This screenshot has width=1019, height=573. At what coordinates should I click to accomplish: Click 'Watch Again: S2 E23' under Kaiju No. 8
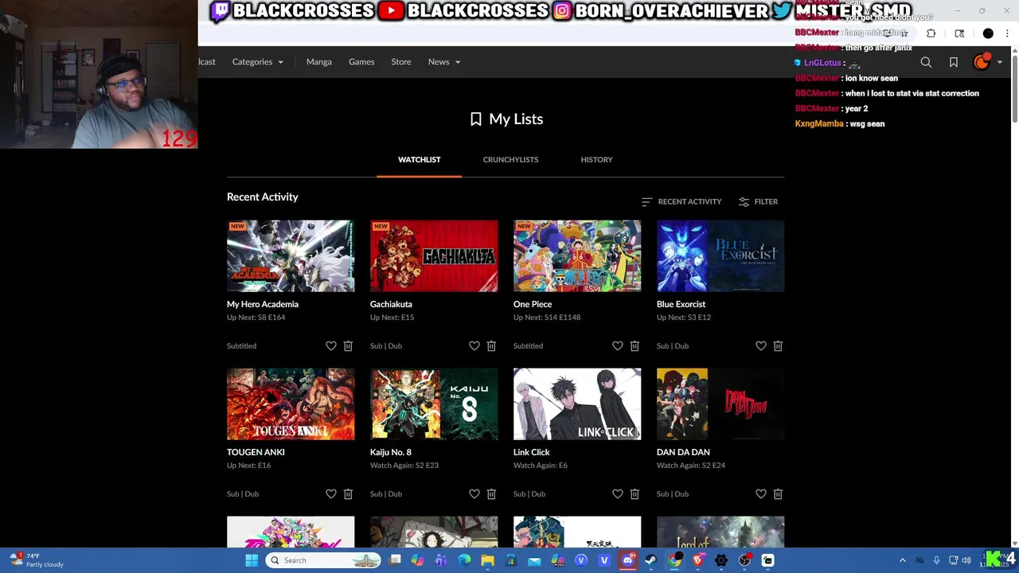pyautogui.click(x=404, y=466)
